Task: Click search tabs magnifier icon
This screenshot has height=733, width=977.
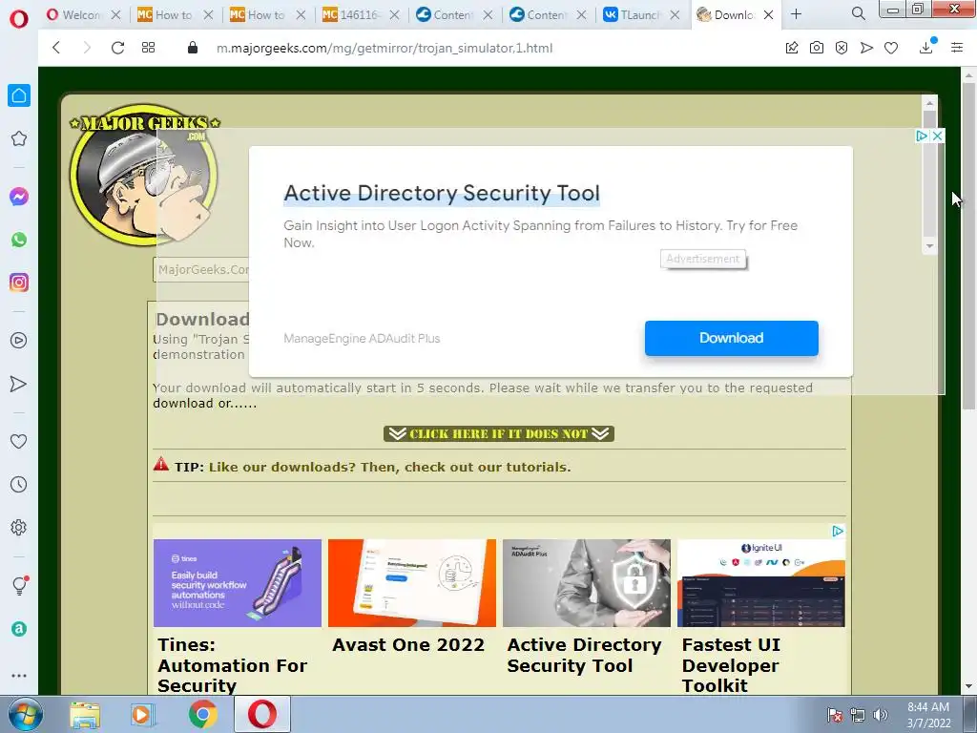Action: click(858, 13)
